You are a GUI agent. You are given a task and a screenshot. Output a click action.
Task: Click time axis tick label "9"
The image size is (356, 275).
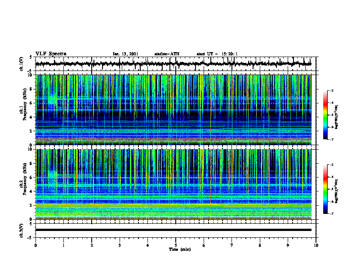(x=288, y=245)
